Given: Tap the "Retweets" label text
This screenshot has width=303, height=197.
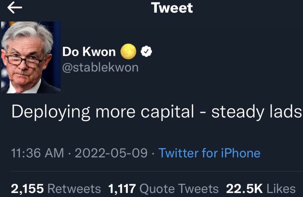Looking at the screenshot, I should pyautogui.click(x=74, y=189).
